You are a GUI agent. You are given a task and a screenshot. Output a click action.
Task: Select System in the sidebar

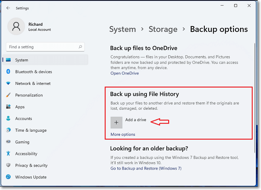click(22, 60)
